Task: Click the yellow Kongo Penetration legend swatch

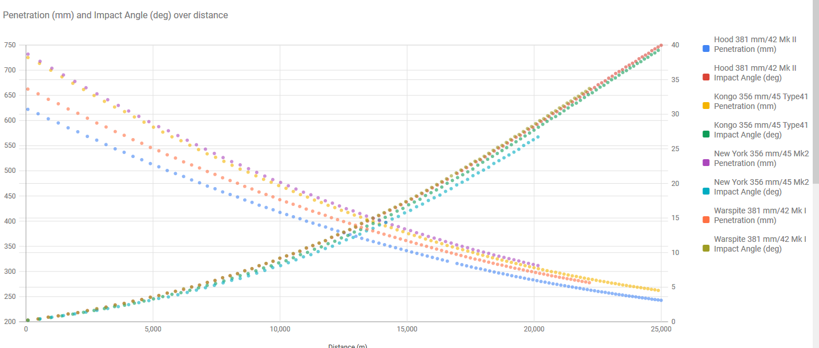Action: pyautogui.click(x=706, y=106)
